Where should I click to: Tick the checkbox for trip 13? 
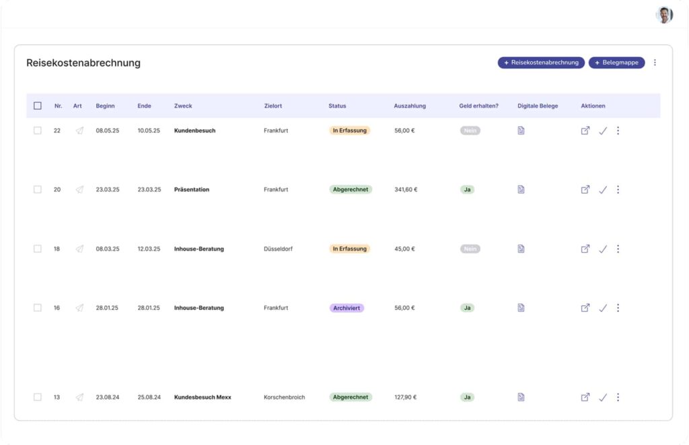[x=38, y=397]
